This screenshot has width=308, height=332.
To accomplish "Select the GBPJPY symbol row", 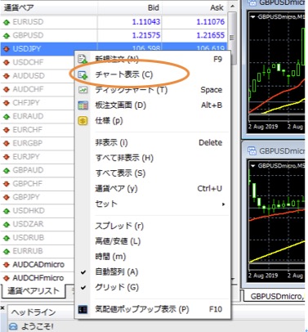I will click(x=38, y=197).
